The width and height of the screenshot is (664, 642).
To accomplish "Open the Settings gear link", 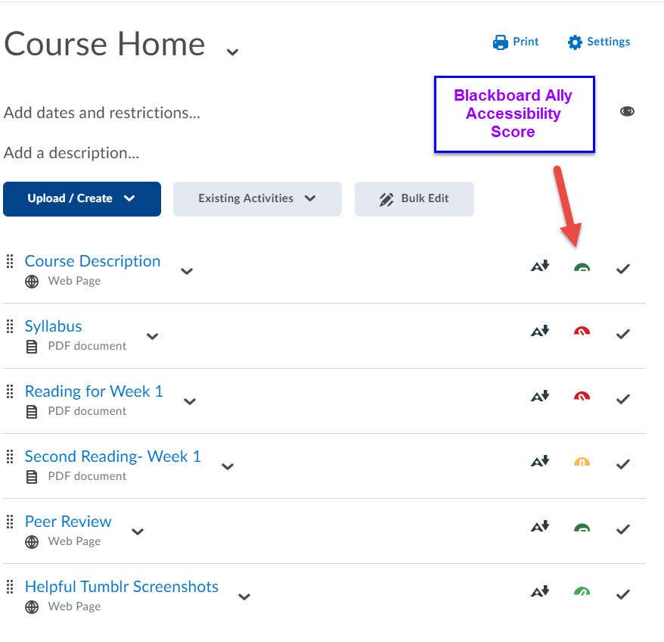I will [599, 42].
